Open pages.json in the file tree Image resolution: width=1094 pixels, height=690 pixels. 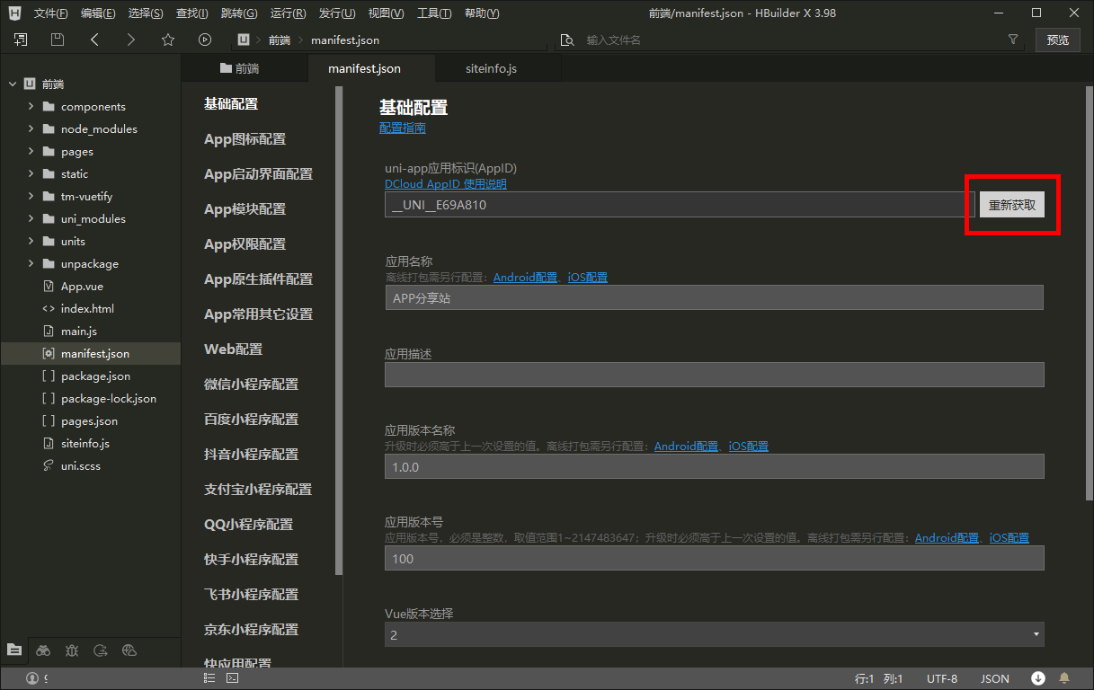tap(89, 420)
